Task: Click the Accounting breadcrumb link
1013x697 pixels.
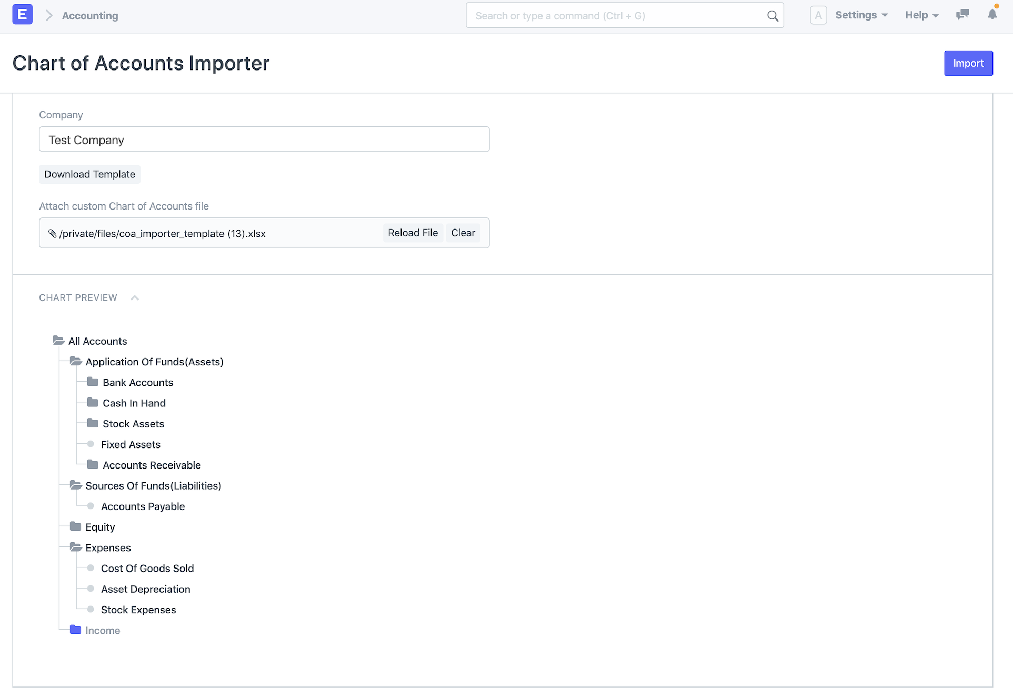Action: click(x=89, y=15)
